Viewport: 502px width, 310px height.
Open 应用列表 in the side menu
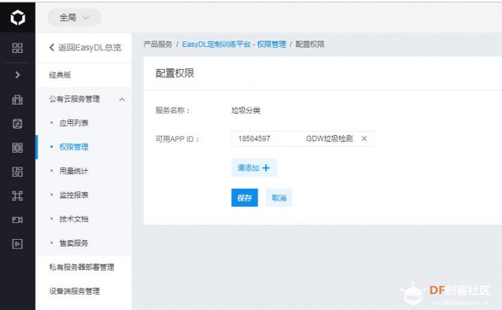coord(74,123)
